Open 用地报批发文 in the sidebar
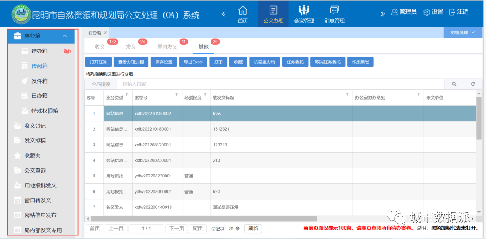The height and width of the screenshot is (239, 486). (x=41, y=186)
